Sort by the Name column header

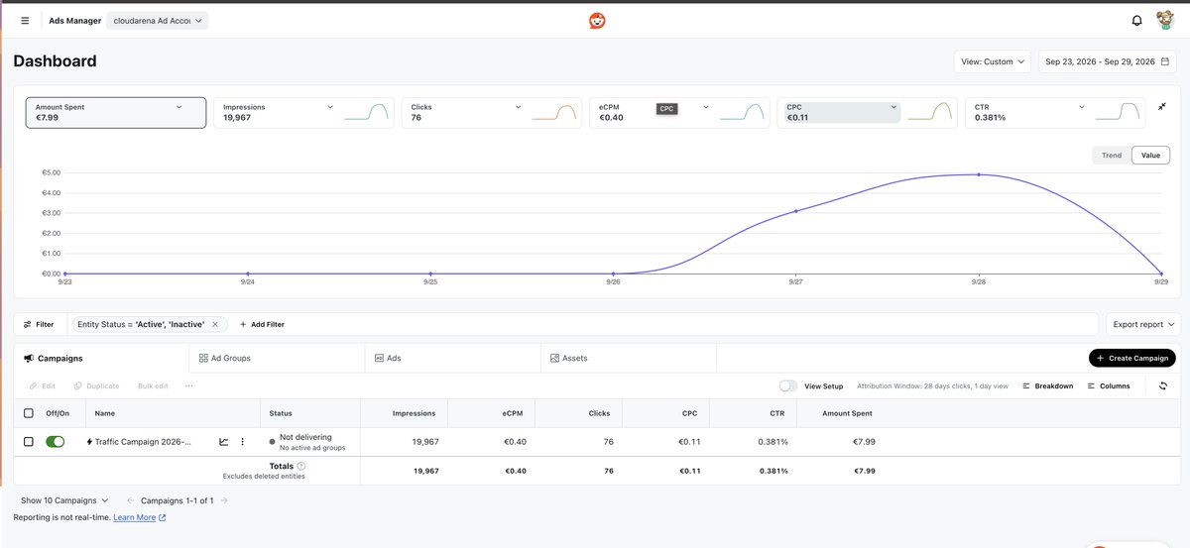105,413
